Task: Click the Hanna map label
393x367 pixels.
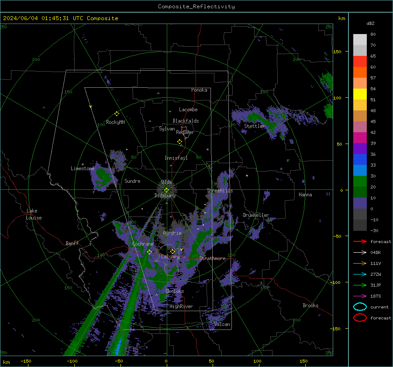Action: (305, 195)
